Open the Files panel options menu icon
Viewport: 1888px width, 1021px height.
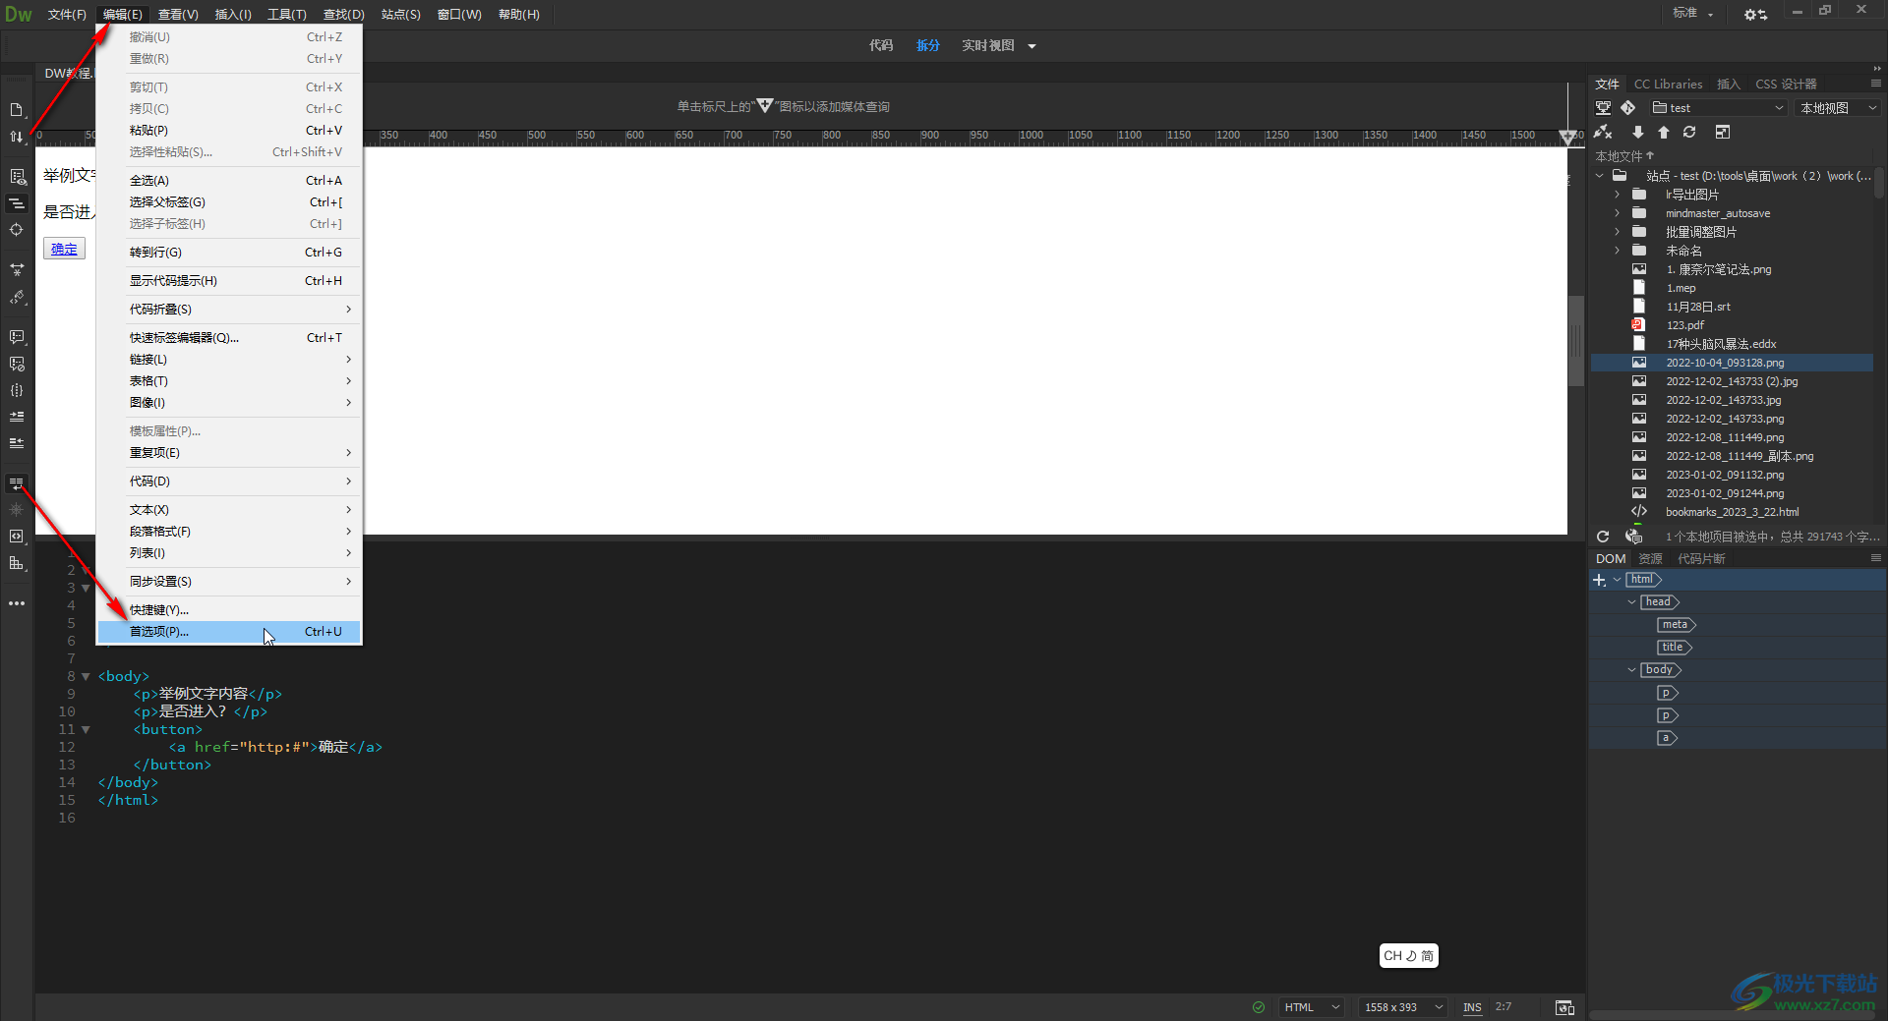point(1876,84)
